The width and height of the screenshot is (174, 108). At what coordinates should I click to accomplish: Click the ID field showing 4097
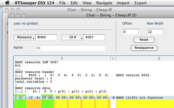[x=94, y=37]
